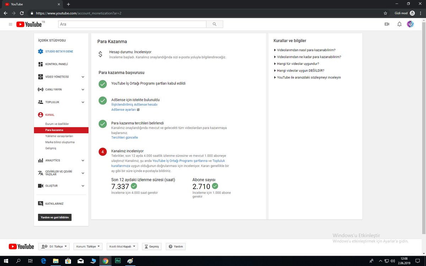Switch to Chrome on the taskbar
This screenshot has width=426, height=266.
[x=105, y=261]
